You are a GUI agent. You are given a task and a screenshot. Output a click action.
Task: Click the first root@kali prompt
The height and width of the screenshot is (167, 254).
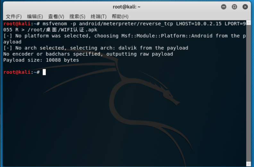click(x=21, y=24)
